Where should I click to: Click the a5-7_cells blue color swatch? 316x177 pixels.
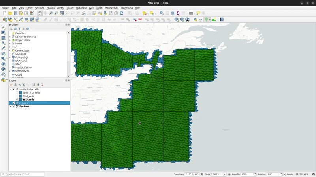click(21, 100)
